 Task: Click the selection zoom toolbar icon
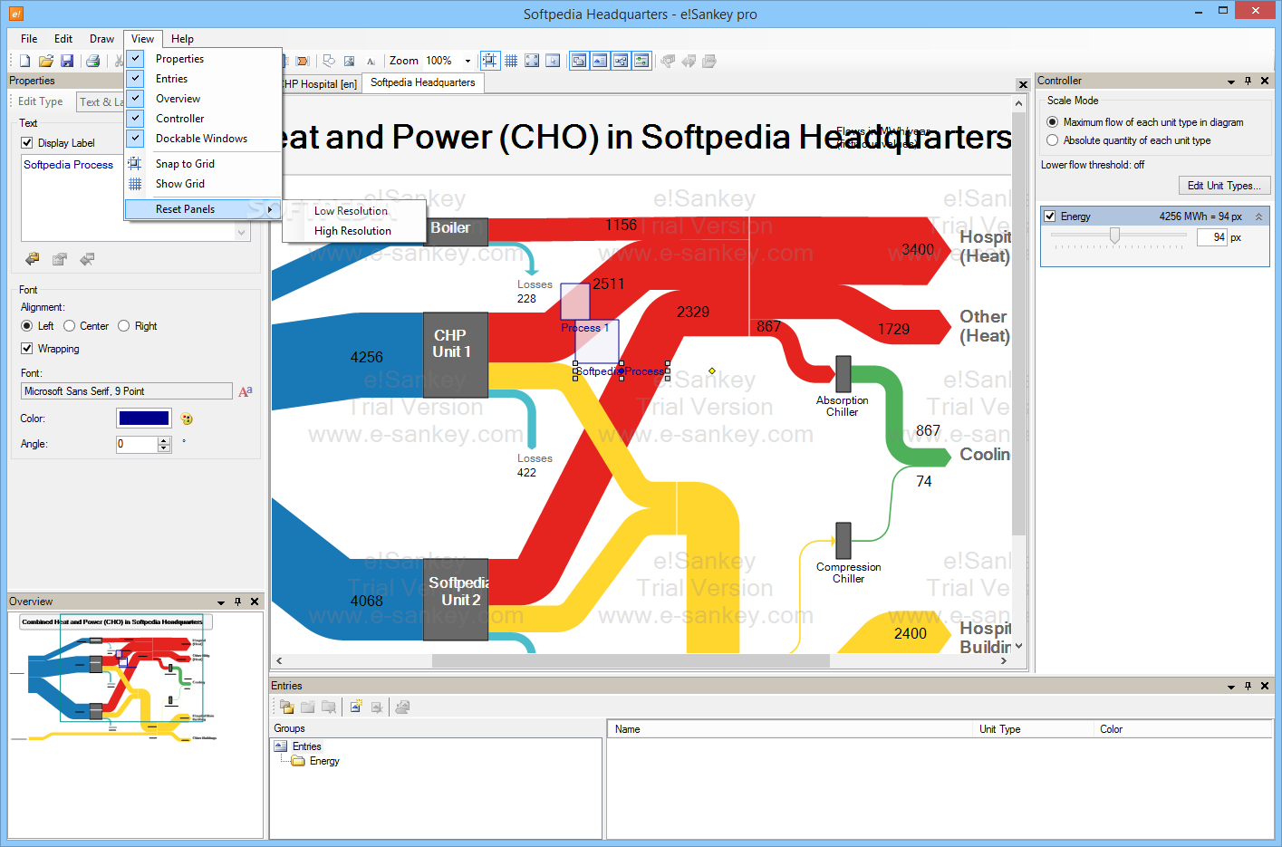(x=553, y=61)
